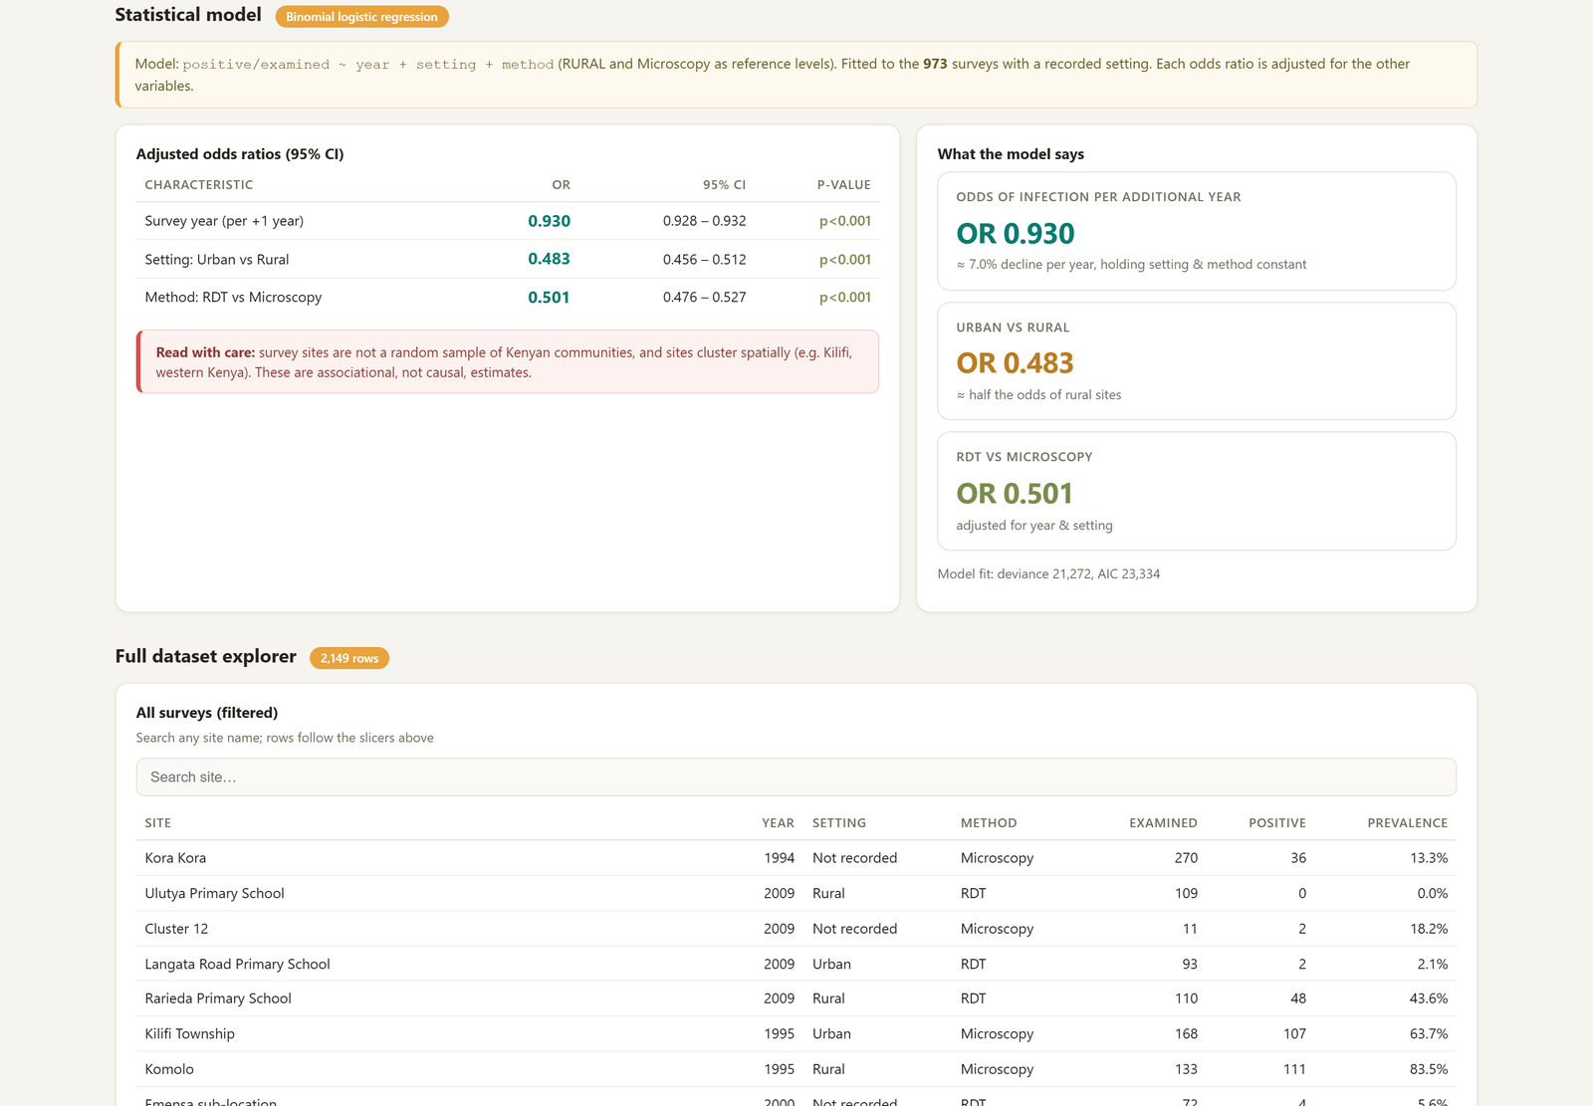Click the URBAN VS RURAL summary card
This screenshot has height=1106, width=1593.
click(x=1197, y=361)
